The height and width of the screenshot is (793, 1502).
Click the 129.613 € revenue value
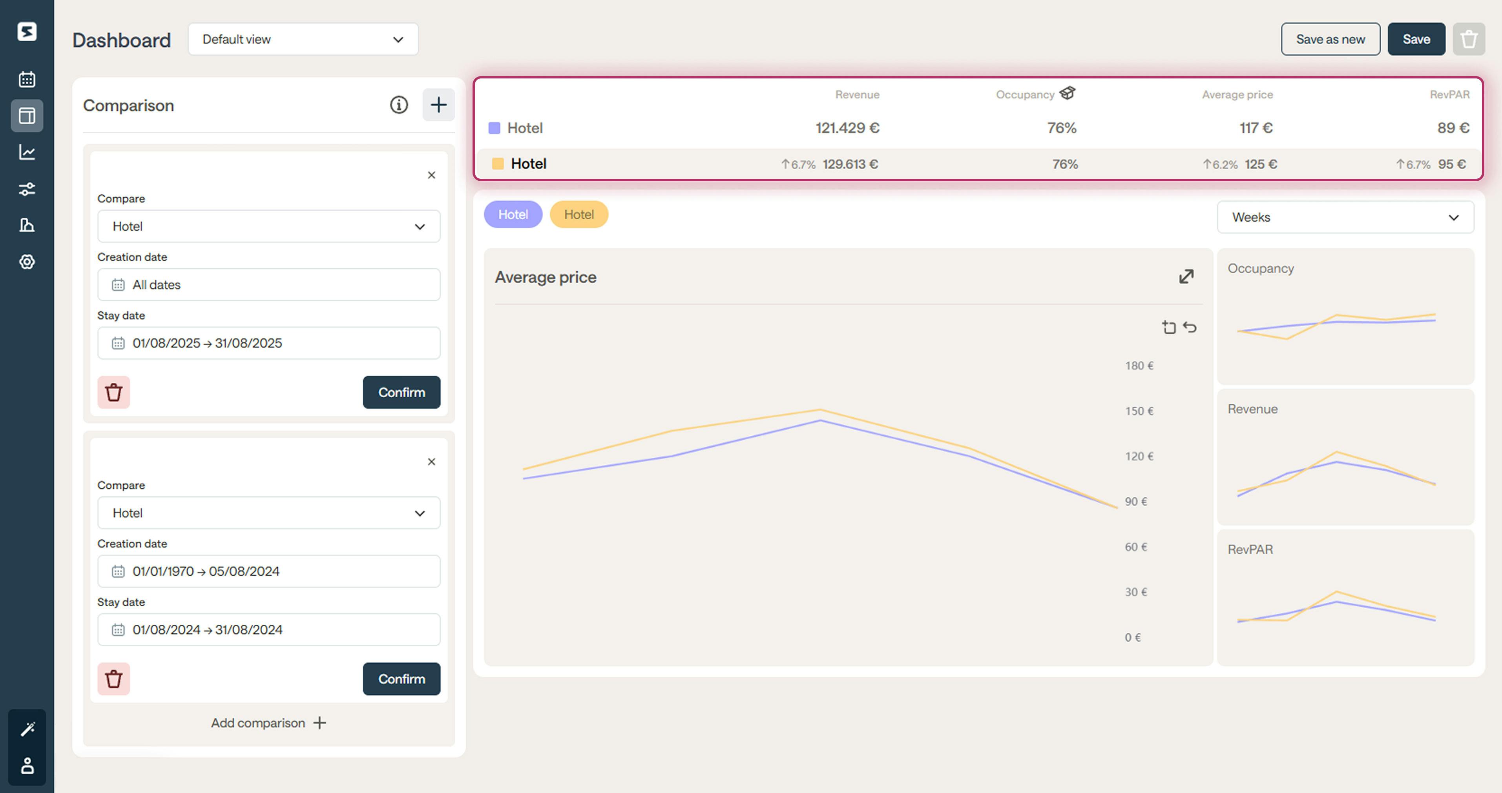tap(850, 164)
